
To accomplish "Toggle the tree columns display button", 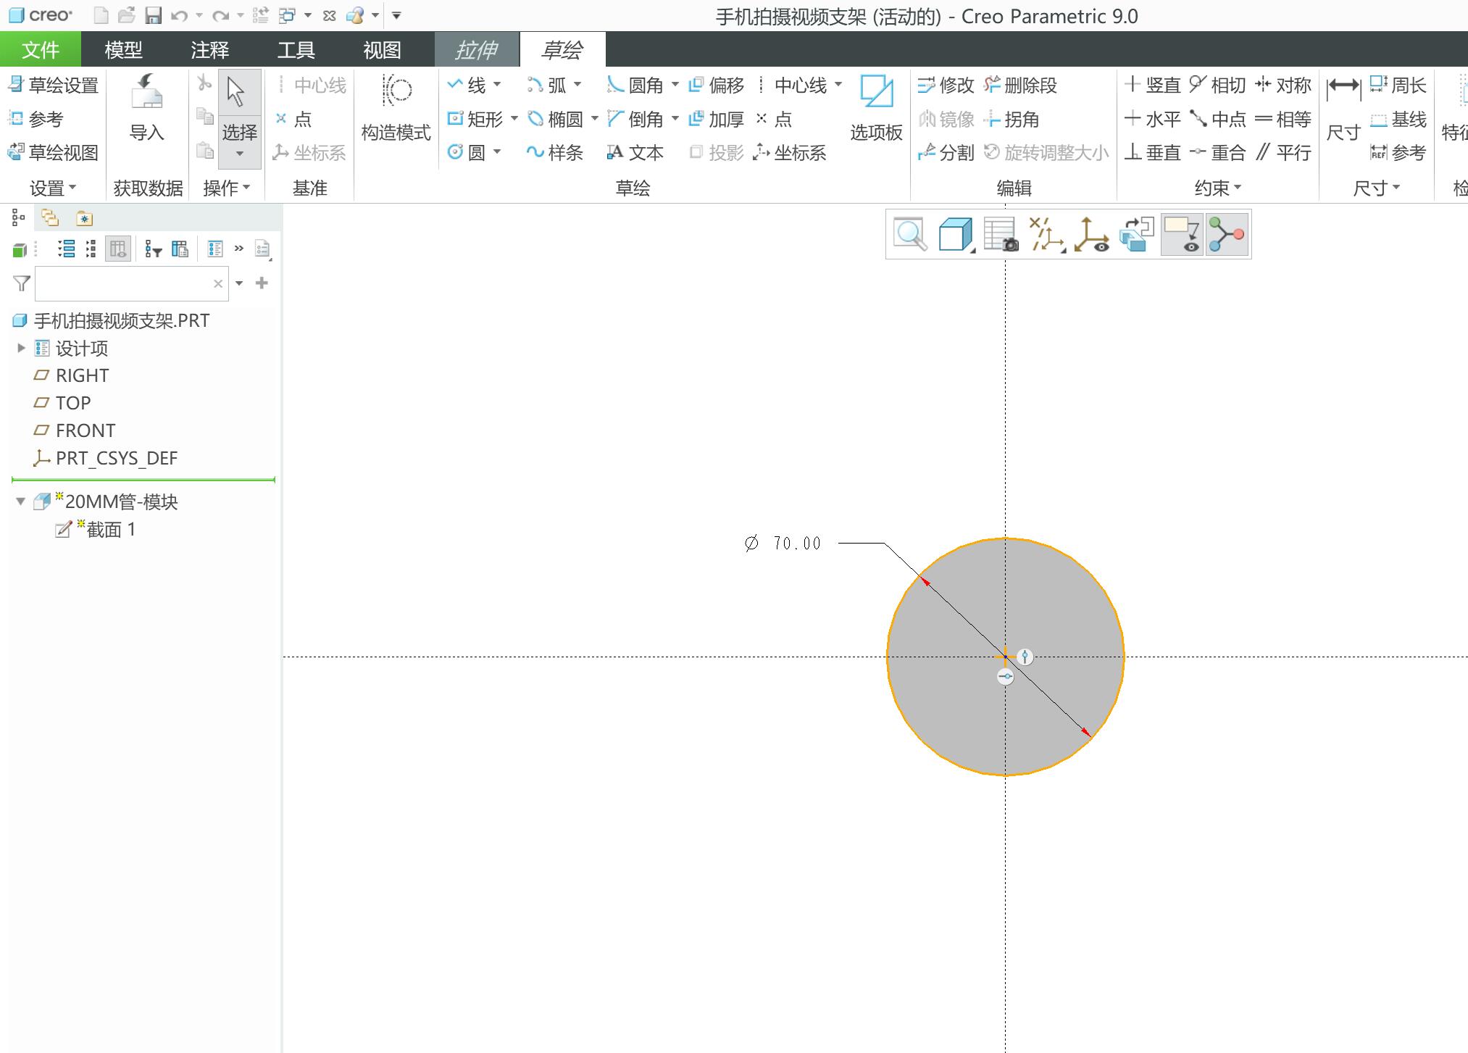I will tap(118, 249).
